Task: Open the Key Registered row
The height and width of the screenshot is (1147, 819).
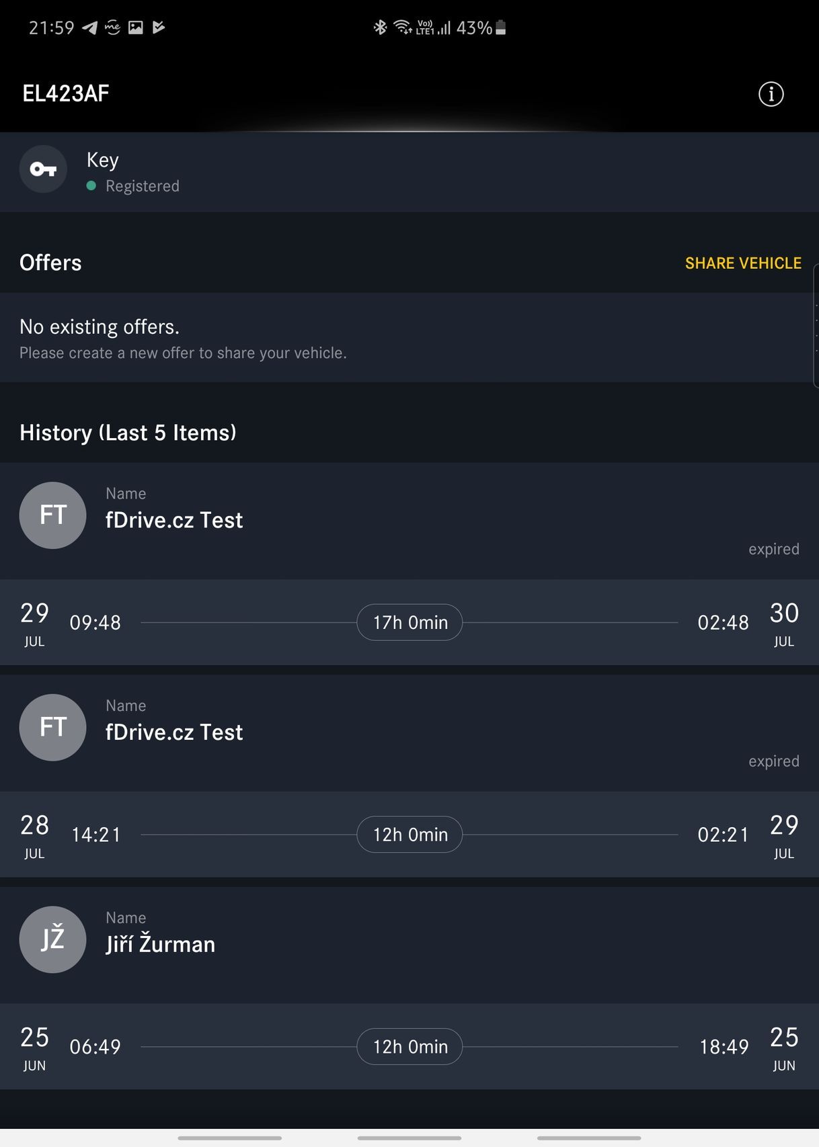Action: [x=409, y=172]
